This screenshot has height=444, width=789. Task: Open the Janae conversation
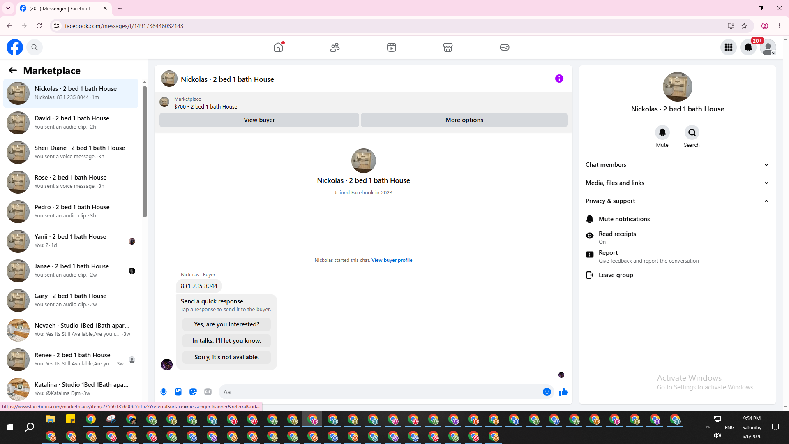tap(71, 271)
